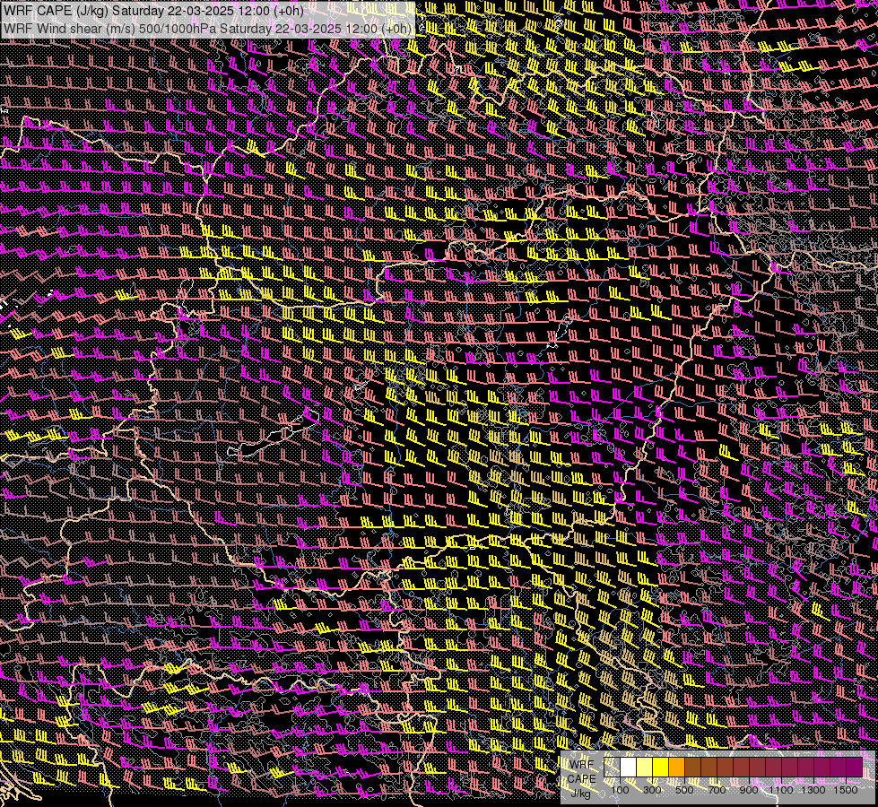Select the transparent first swatch in CAPE legend
This screenshot has width=878, height=807.
point(612,768)
